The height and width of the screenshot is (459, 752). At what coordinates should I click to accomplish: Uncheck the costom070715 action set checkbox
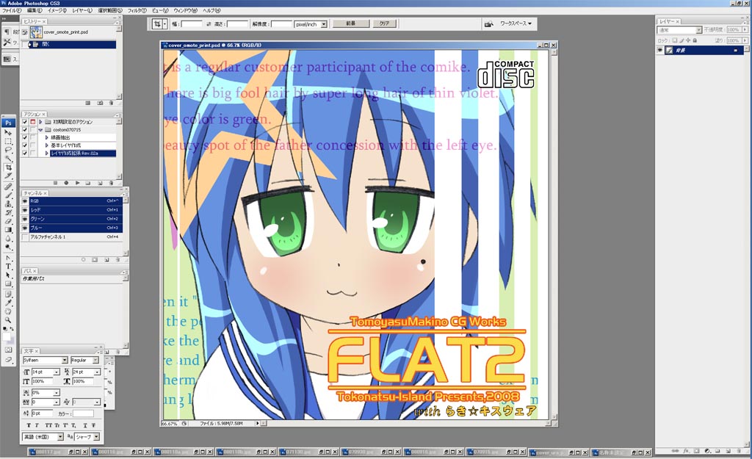(x=25, y=130)
